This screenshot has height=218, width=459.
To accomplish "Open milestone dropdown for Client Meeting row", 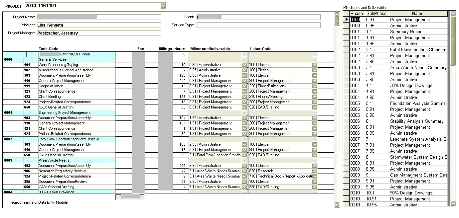I will point(244,97).
